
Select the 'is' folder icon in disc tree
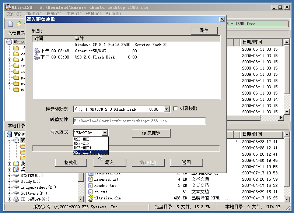[x=16, y=72]
